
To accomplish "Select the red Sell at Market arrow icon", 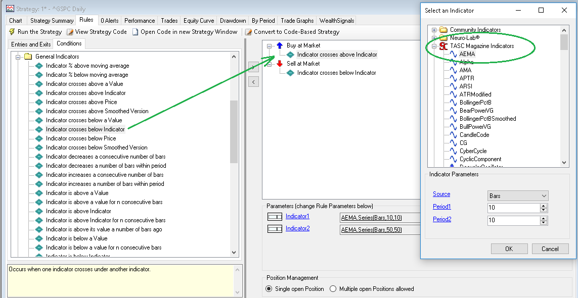I will click(x=280, y=64).
